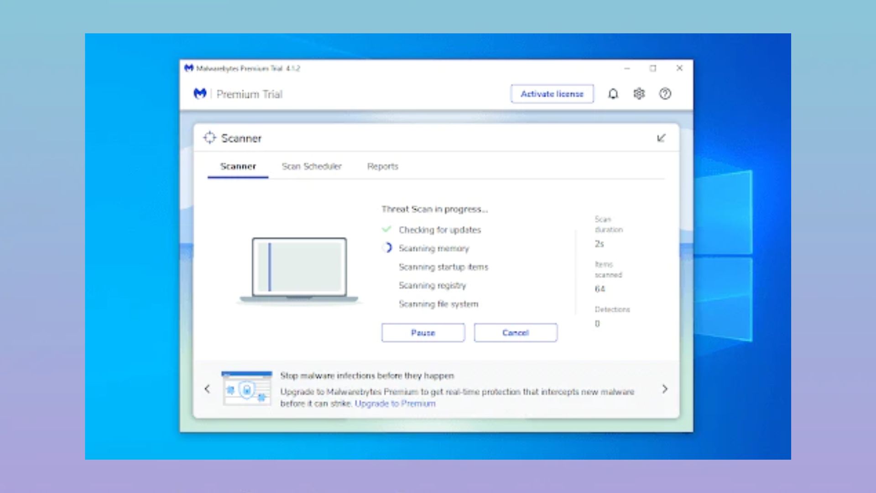
Task: Switch to the Scan Scheduler tab
Action: point(312,166)
